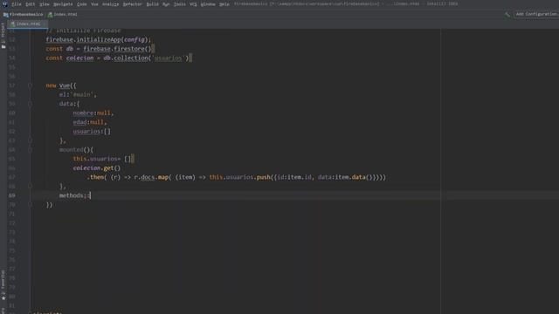The height and width of the screenshot is (314, 559).
Task: Click the '#main' string value
Action: [x=82, y=95]
